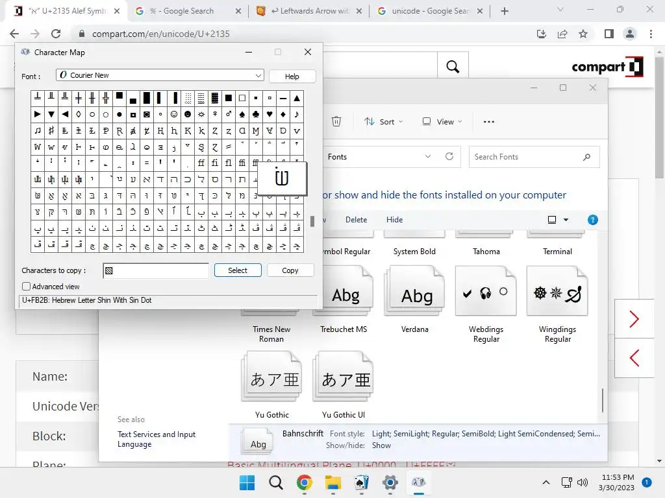Switch to the Leftwards Arrow tab

310,11
